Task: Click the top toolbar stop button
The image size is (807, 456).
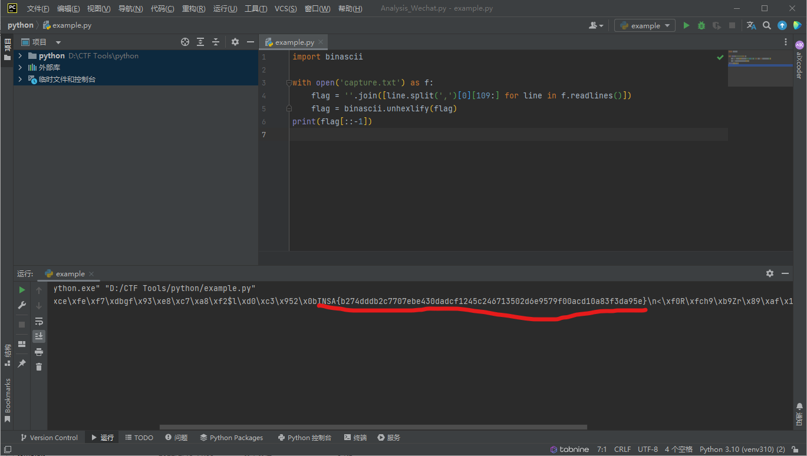Action: (x=732, y=25)
